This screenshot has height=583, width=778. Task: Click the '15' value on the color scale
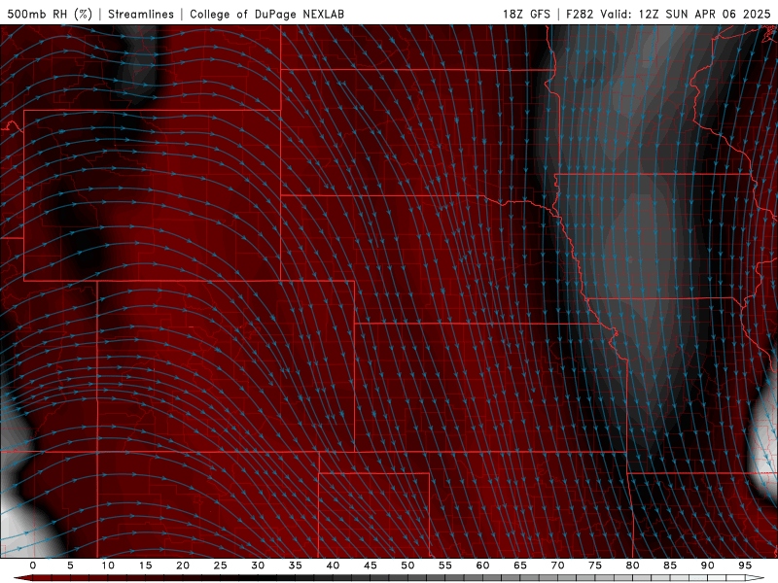coord(145,566)
